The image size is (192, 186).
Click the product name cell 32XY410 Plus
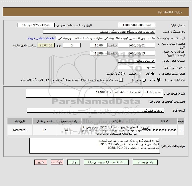pos(117,130)
